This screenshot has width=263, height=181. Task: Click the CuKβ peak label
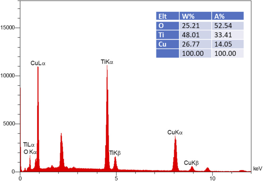coord(191,163)
